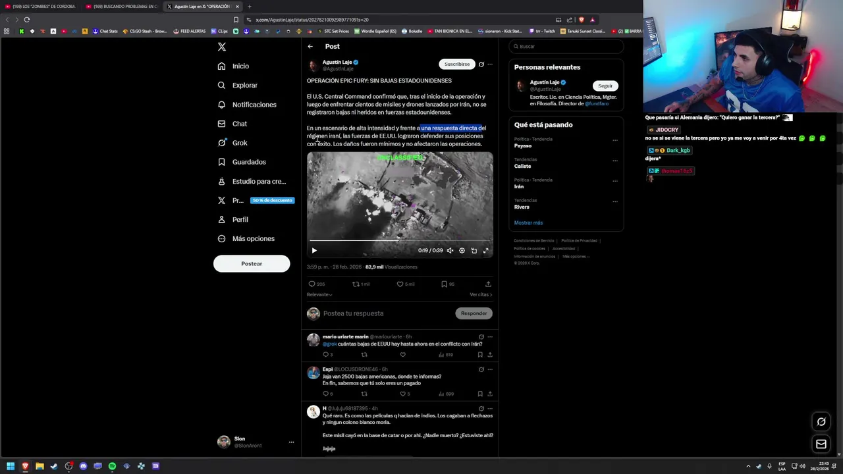Open more options for Payaso trend
Viewport: 843px width, 474px height.
[x=615, y=140]
